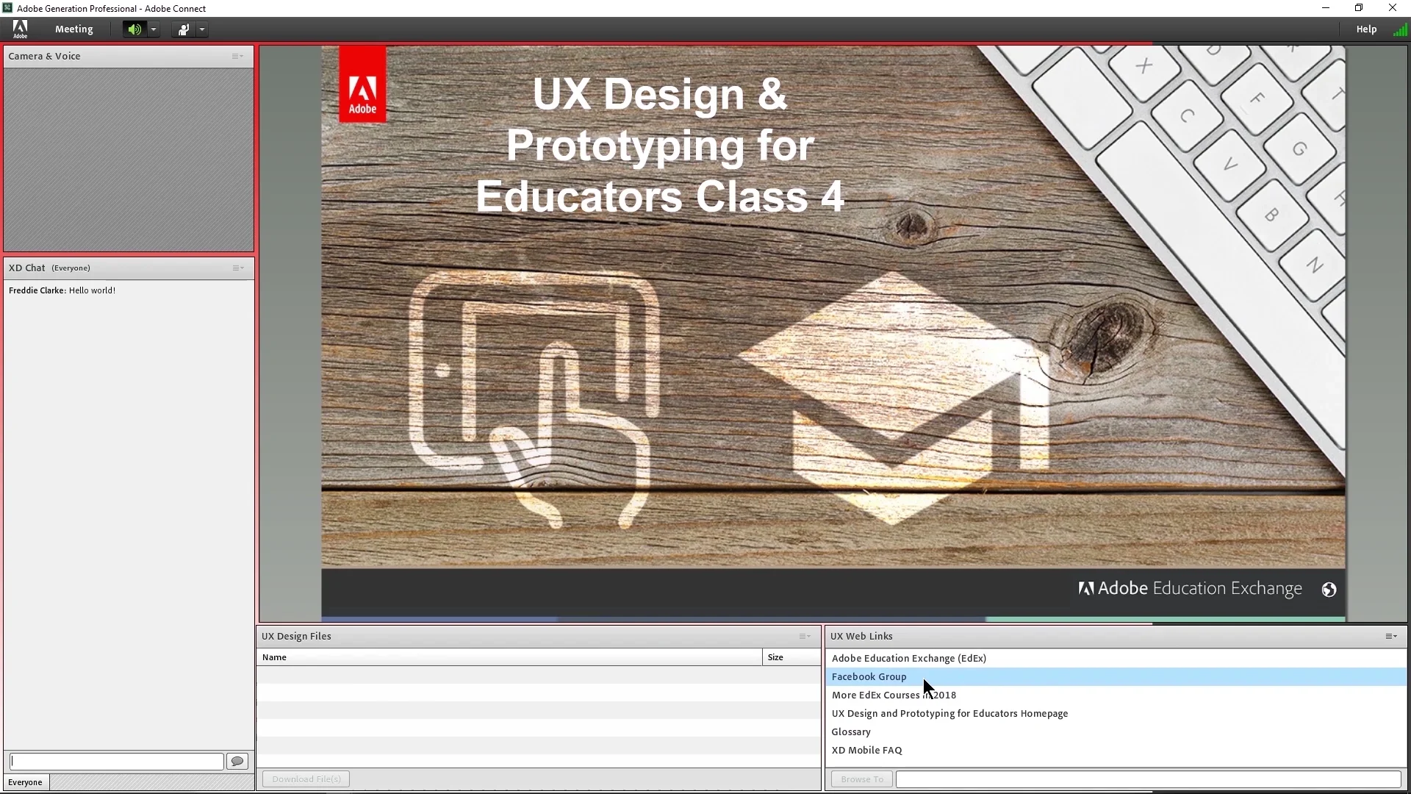The image size is (1411, 794).
Task: Open UX Web Links pod options menu
Action: 1391,636
